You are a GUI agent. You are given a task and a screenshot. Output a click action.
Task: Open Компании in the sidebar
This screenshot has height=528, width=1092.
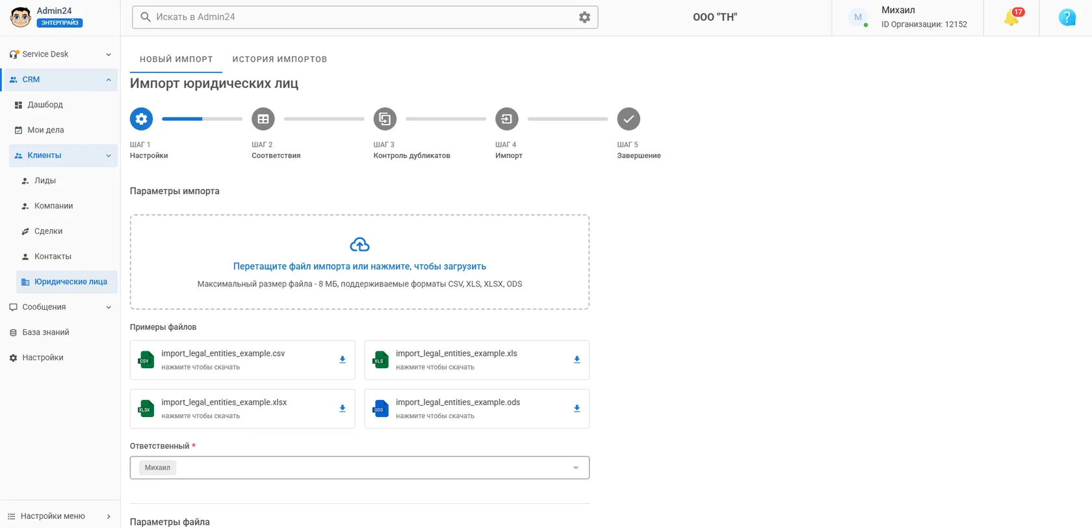pyautogui.click(x=53, y=206)
